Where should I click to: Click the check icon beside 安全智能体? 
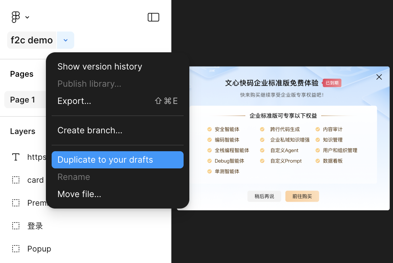(x=209, y=129)
